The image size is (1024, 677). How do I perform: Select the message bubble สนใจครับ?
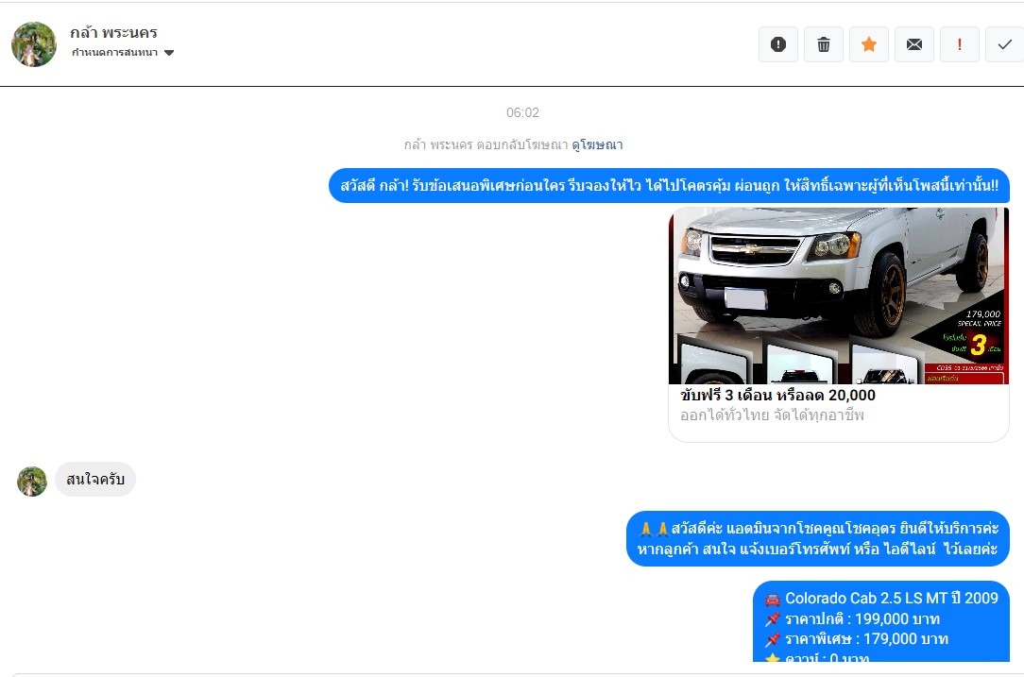click(95, 480)
